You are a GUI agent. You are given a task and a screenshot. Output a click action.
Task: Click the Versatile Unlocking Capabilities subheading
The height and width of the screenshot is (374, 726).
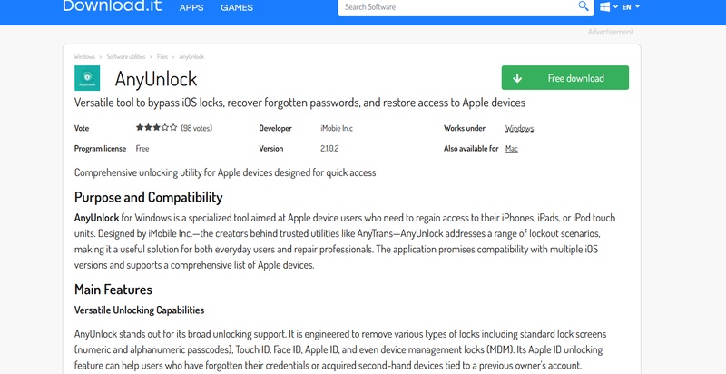tap(139, 310)
